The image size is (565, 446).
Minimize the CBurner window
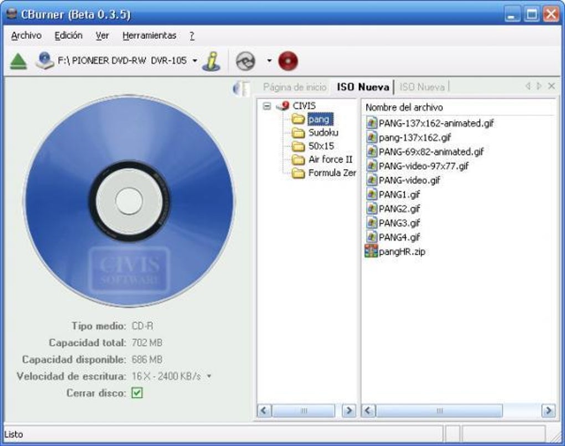click(x=511, y=14)
